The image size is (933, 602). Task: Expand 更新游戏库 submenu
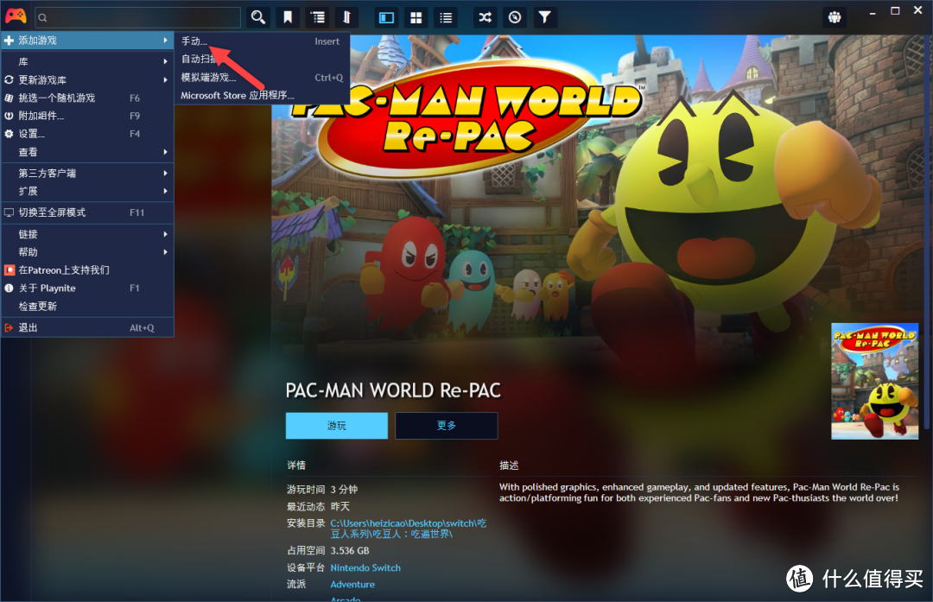click(x=87, y=79)
